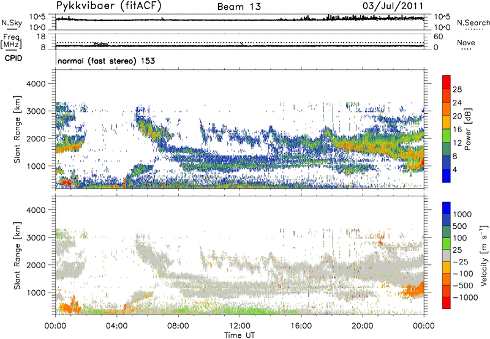Click the Power [dB] color bar label
The width and height of the screenshot is (490, 339).
pyautogui.click(x=467, y=129)
